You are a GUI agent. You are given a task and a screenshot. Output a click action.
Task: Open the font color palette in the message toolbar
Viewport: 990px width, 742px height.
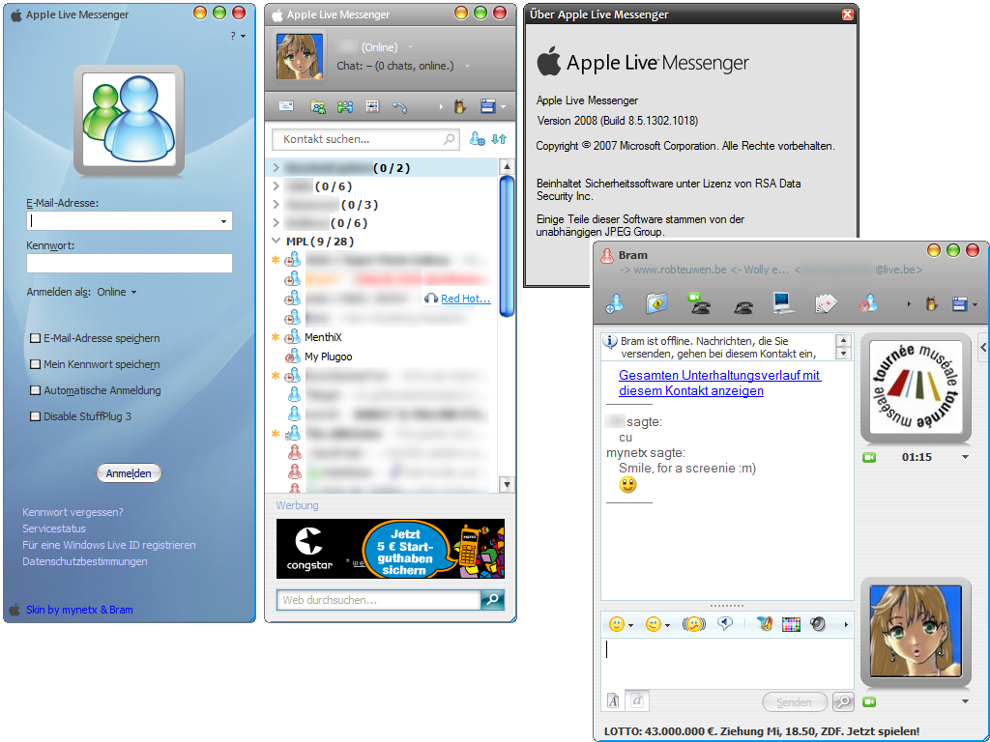tap(791, 624)
